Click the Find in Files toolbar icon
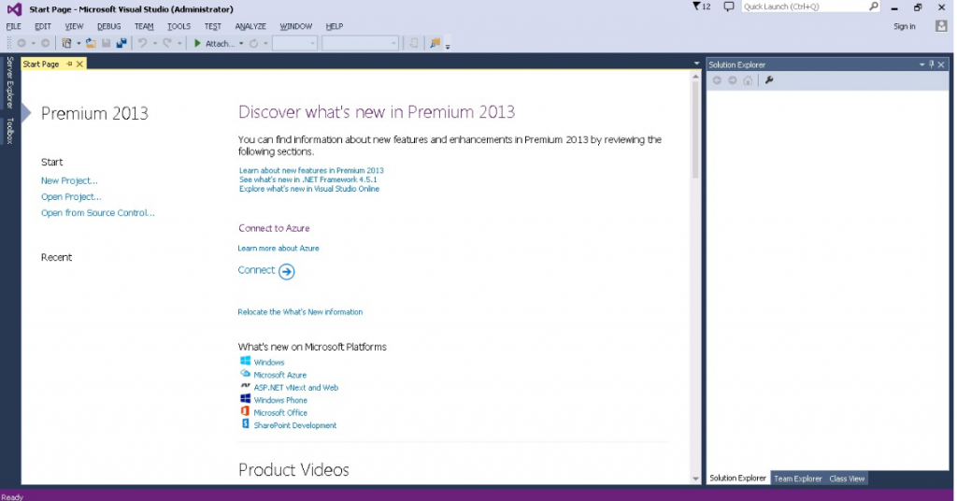The height and width of the screenshot is (501, 957). point(435,43)
